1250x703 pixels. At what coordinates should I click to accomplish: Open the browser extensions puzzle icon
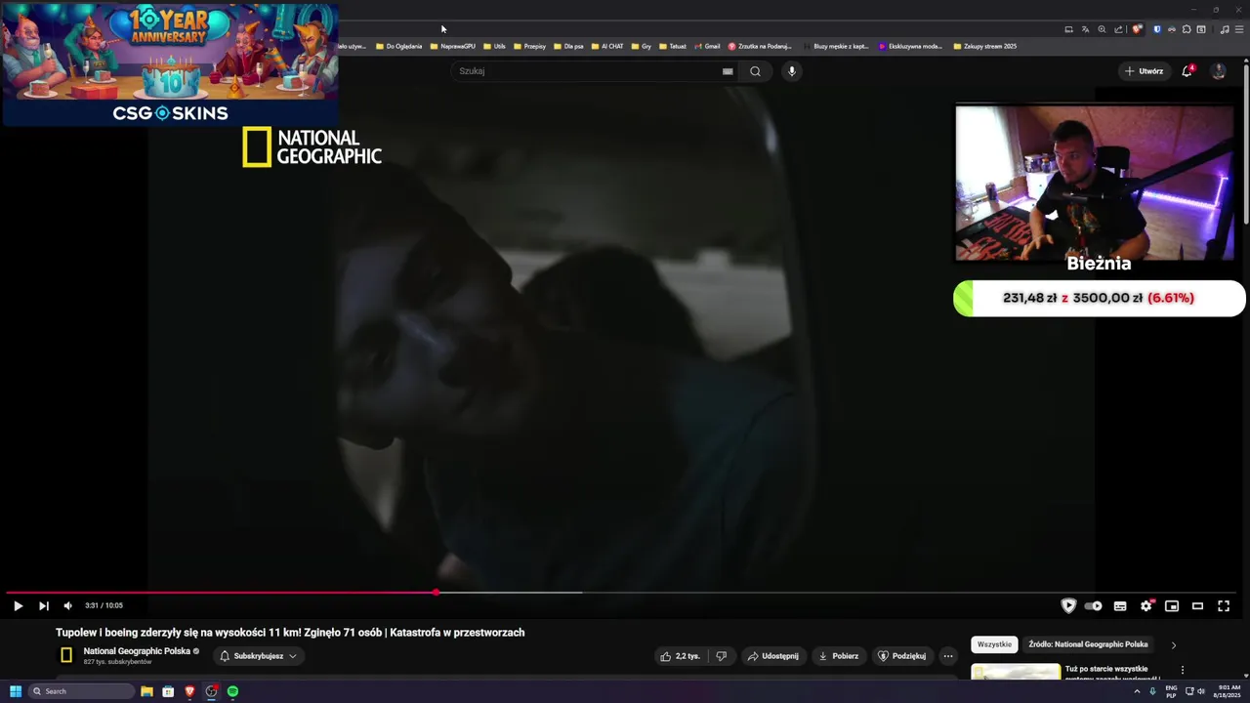pyautogui.click(x=1187, y=29)
